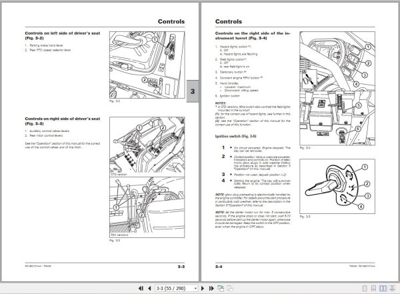Open the page number dropdown arrow
400x294 pixels.
coord(195,289)
